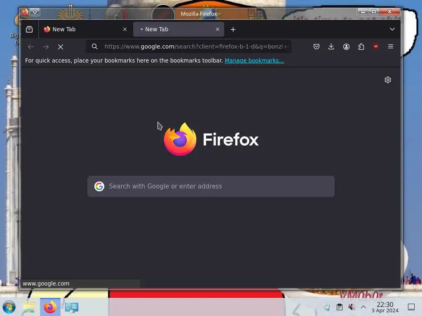The width and height of the screenshot is (422, 316).
Task: Open uBlock Origin extension popup
Action: pyautogui.click(x=376, y=46)
